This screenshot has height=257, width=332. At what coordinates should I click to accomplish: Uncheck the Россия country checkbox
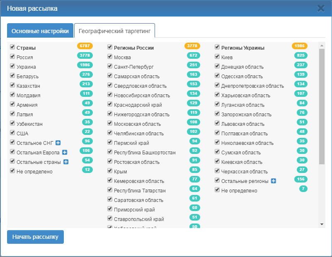(12, 57)
